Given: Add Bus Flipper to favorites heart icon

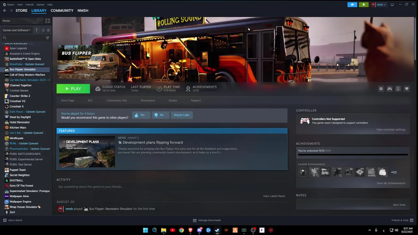Looking at the screenshot, I should point(407,89).
